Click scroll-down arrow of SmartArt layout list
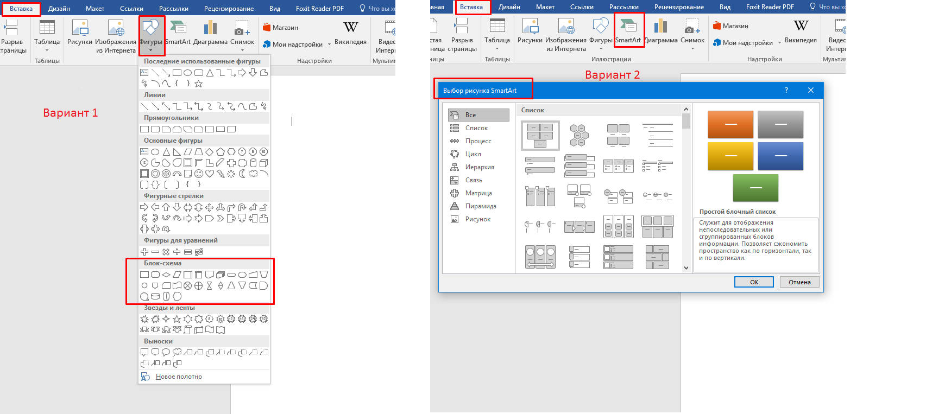 point(686,267)
